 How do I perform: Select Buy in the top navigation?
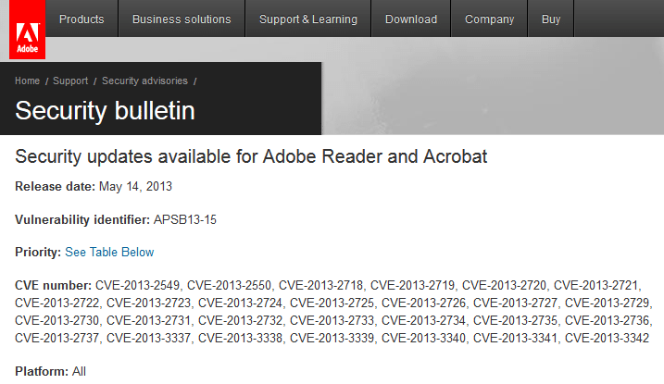click(x=551, y=19)
